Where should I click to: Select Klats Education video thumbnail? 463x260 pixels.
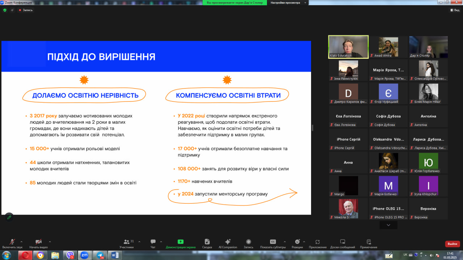click(348, 47)
